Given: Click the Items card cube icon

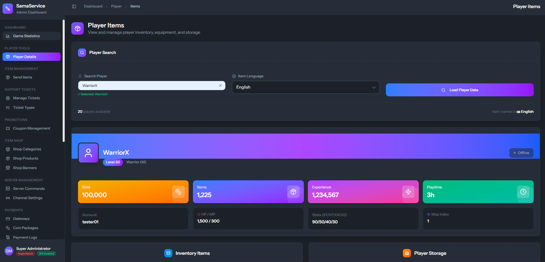Looking at the screenshot, I should 293,192.
